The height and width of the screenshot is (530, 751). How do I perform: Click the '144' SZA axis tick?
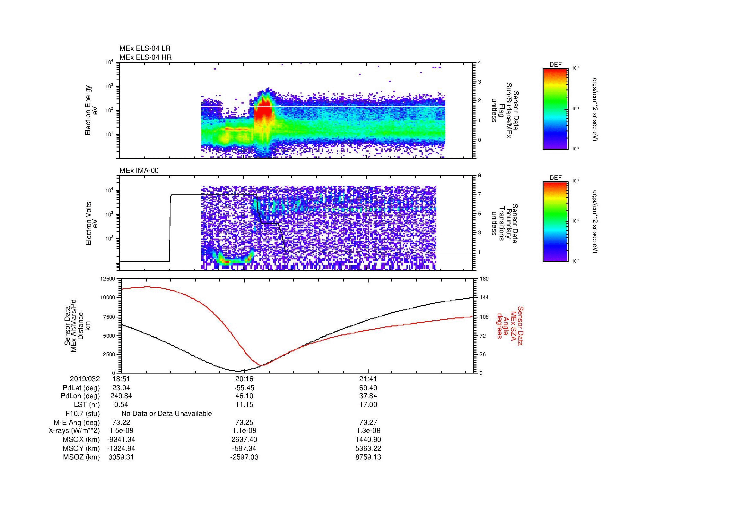(x=484, y=298)
